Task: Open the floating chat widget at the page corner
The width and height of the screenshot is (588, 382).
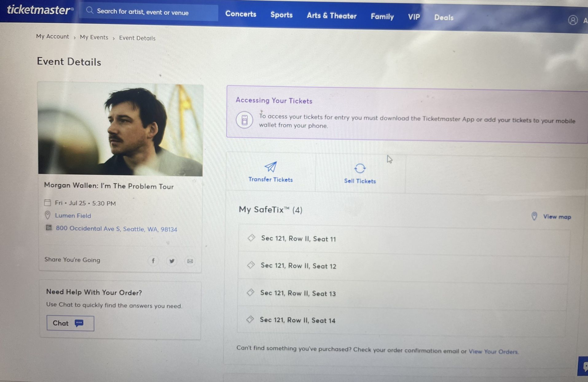Action: tap(583, 366)
